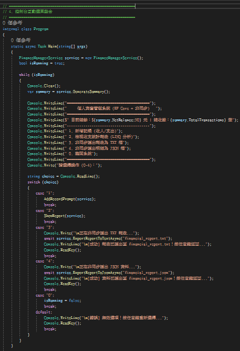The image size is (240, 351).
Task: Click Console.ReadKey() under case "4"
Action: pyautogui.click(x=62, y=284)
